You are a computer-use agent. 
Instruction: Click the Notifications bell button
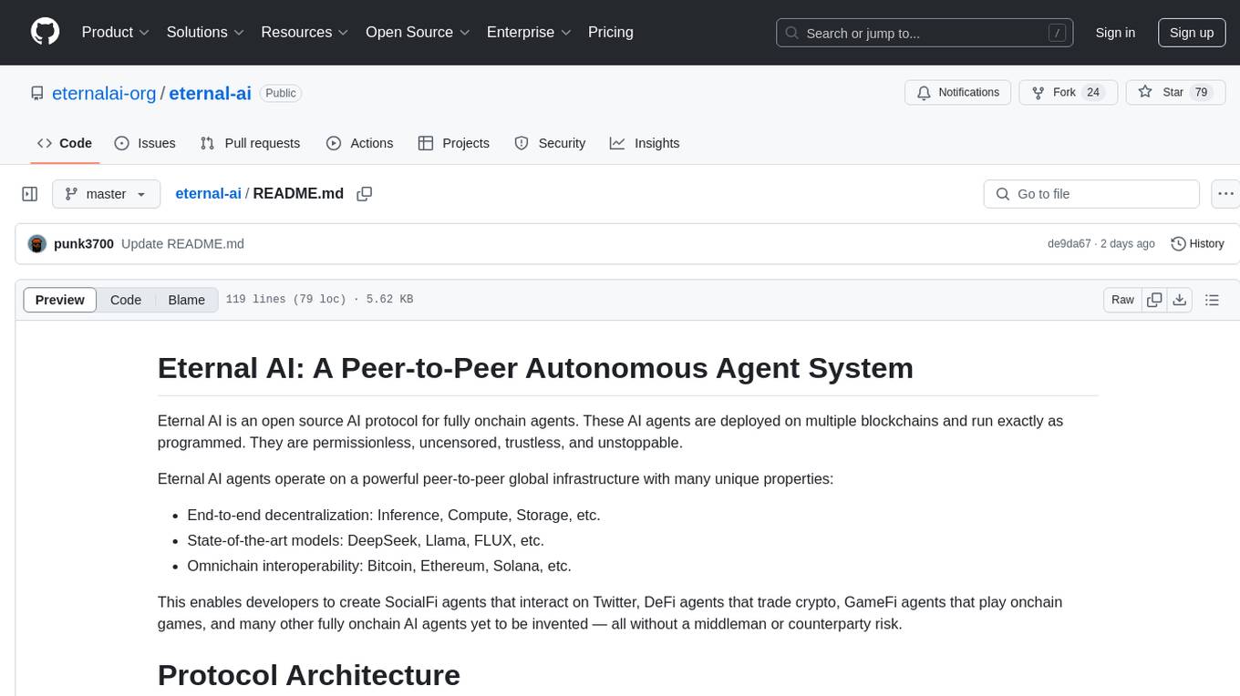pos(957,92)
